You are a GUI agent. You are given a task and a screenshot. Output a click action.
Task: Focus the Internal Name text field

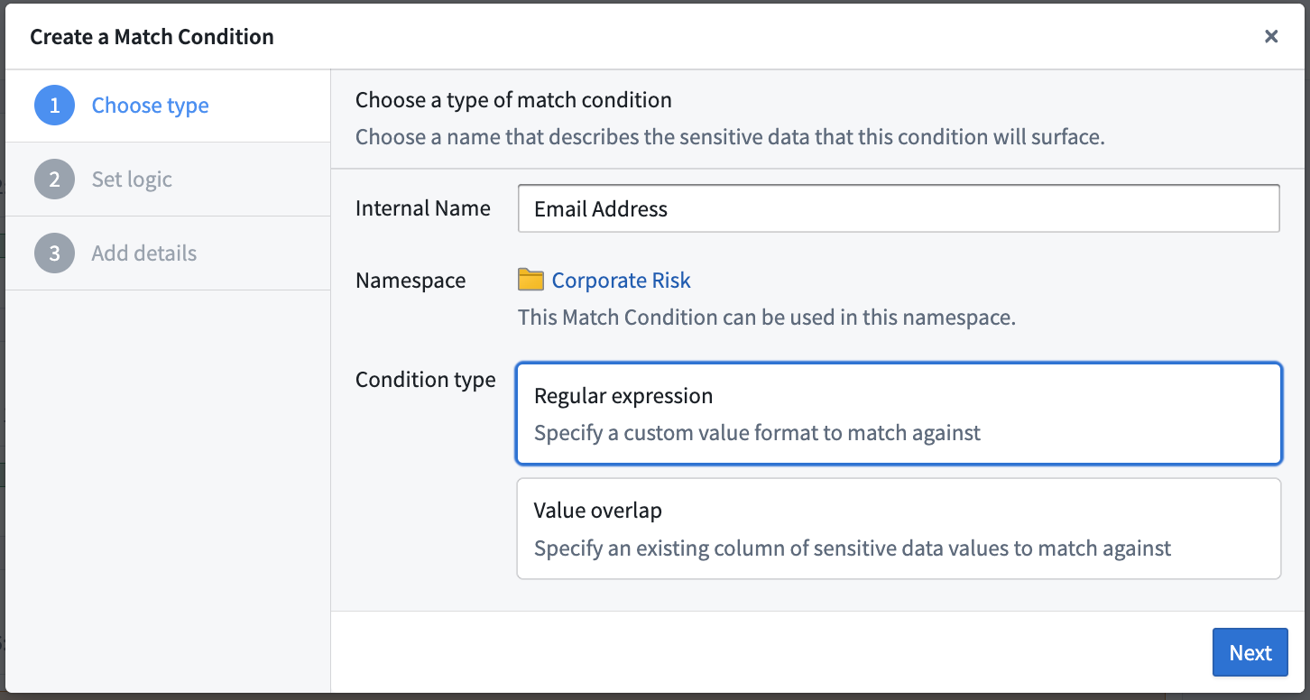click(899, 208)
